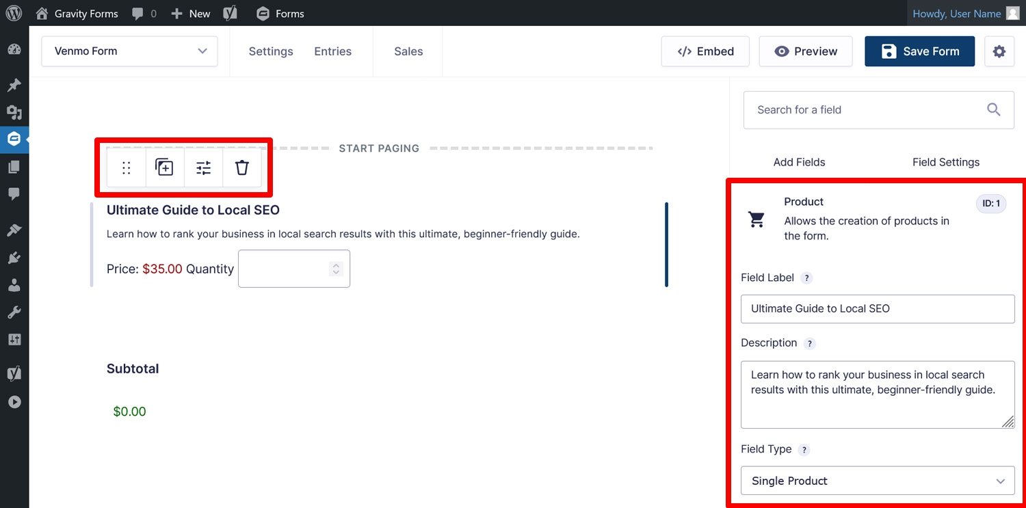Open the Sales tab

(408, 51)
